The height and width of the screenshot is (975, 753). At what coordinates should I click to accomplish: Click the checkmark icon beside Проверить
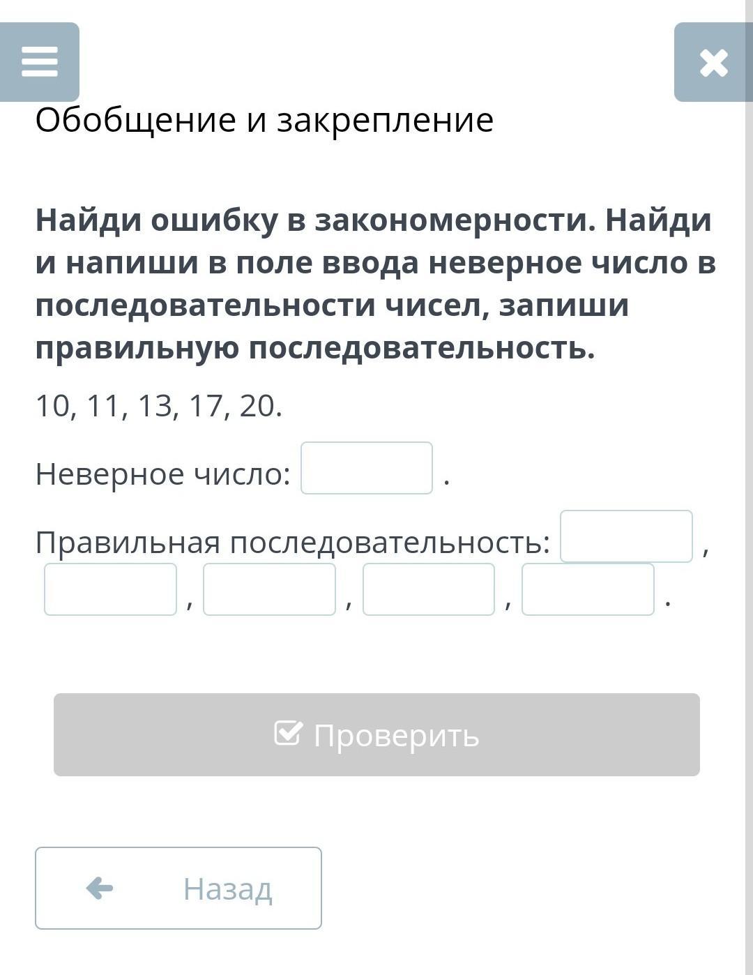point(288,734)
